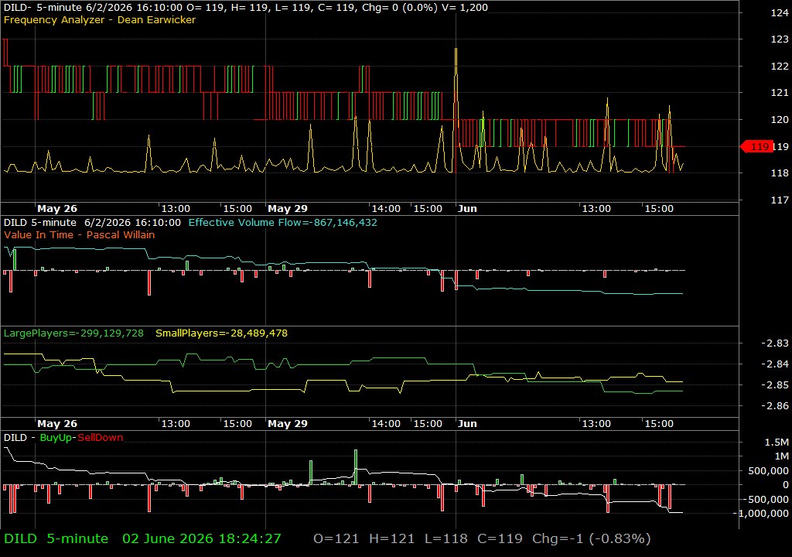Viewport: 792px width, 557px height.
Task: Click -2.84 on players scale
Action: click(775, 364)
